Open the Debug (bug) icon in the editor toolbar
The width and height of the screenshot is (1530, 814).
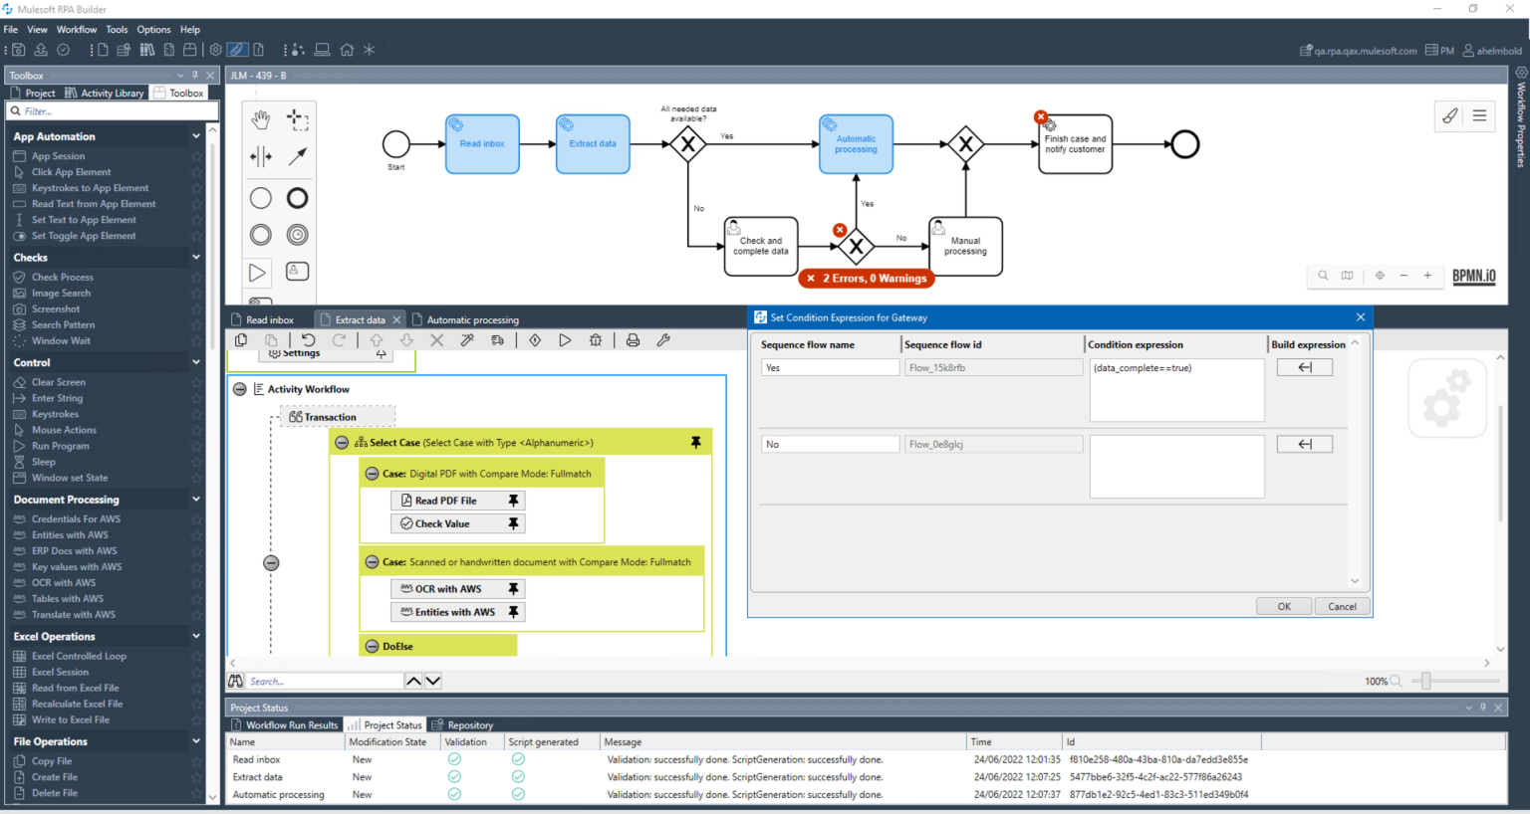pos(596,339)
